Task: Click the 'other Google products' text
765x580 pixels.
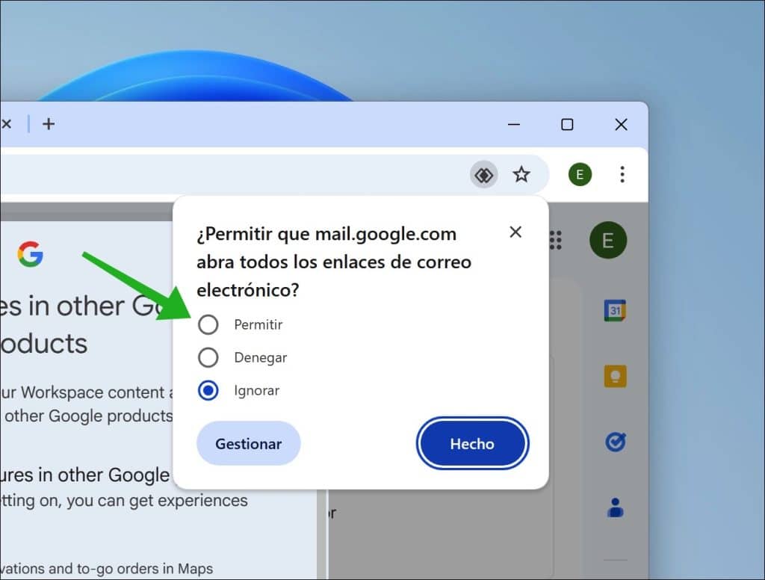Action: coord(88,416)
